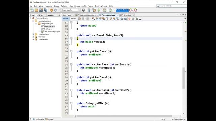Click the Shift Line Left icon in editor toolbar
The height and width of the screenshot is (121, 216).
coord(122,19)
